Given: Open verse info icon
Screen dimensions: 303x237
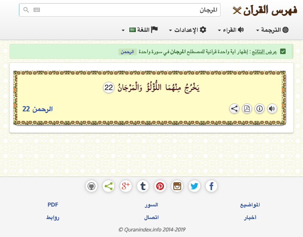Looking at the screenshot, I should [259, 109].
